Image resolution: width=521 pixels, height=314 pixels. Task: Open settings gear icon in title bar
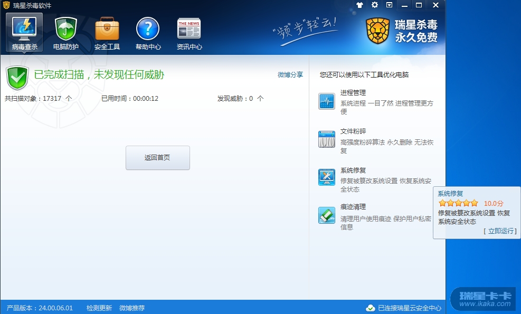pos(374,5)
